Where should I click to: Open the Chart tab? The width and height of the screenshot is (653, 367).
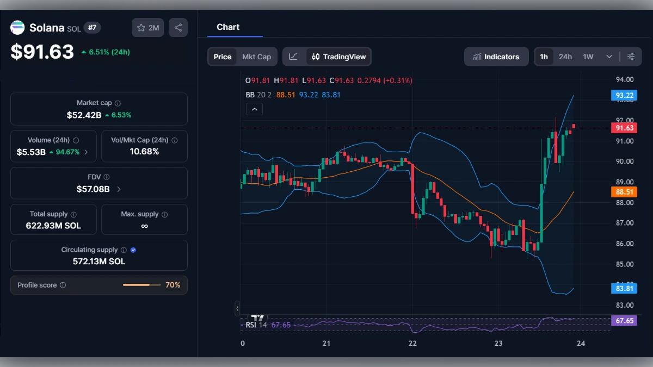[228, 27]
